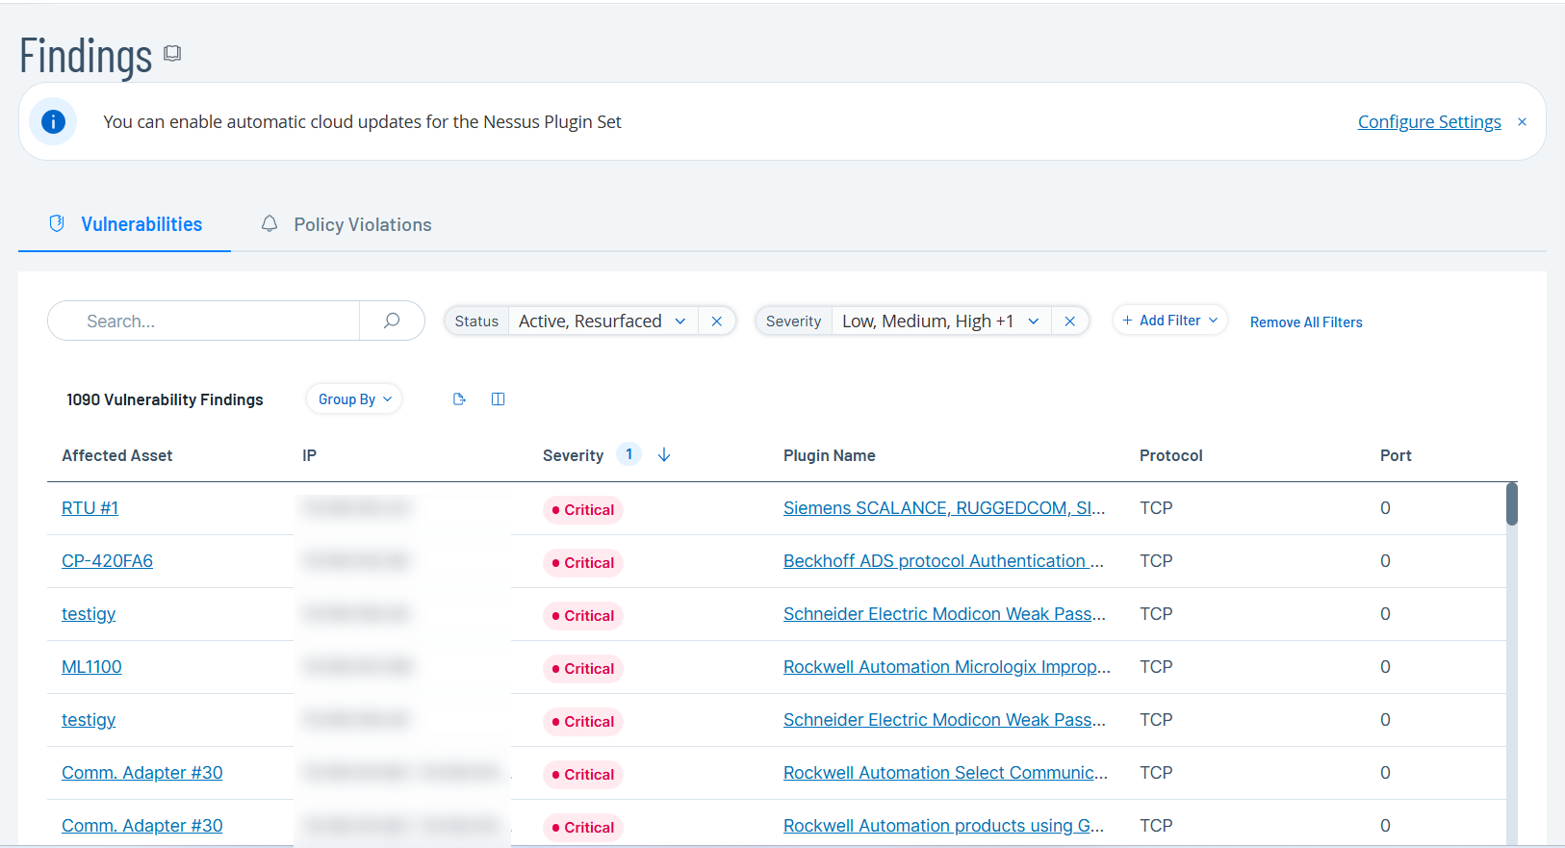The width and height of the screenshot is (1565, 848).
Task: Open the Add Filter dropdown
Action: click(1169, 321)
